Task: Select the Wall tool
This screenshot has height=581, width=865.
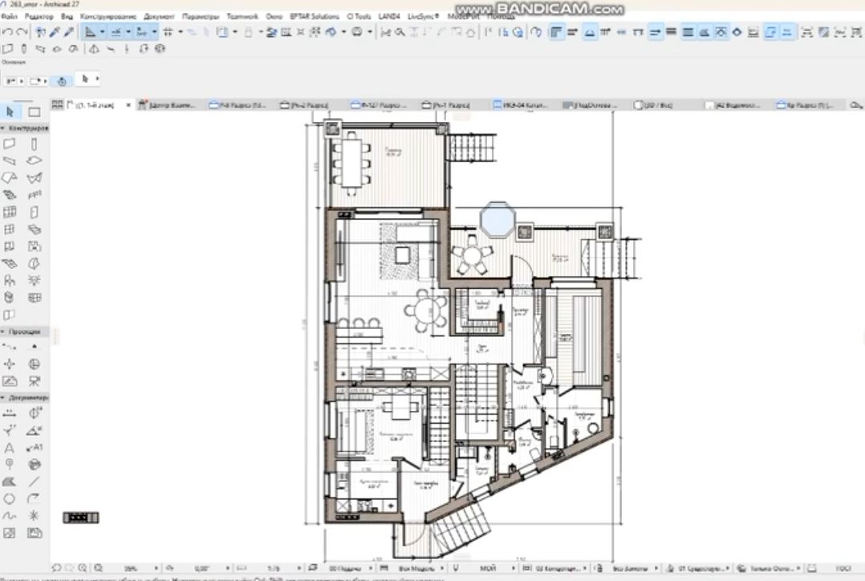Action: tap(10, 144)
